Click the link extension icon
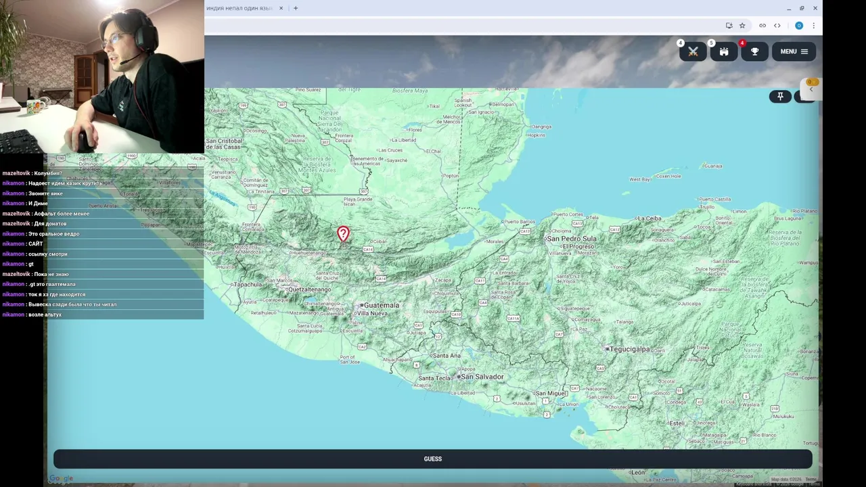 pyautogui.click(x=762, y=26)
